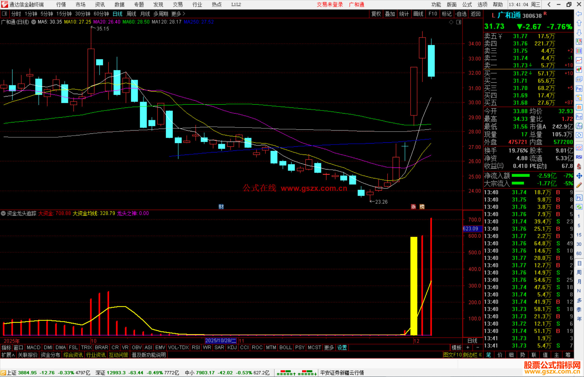
Task: Open the RSI indicator sidebar icon
Action: (x=579, y=157)
